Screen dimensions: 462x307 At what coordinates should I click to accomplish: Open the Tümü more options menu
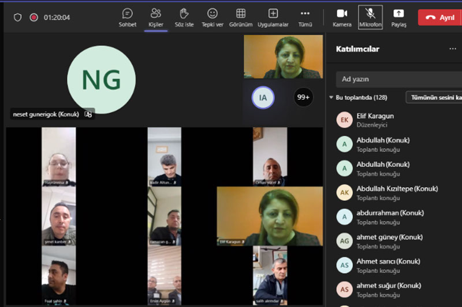click(x=305, y=17)
